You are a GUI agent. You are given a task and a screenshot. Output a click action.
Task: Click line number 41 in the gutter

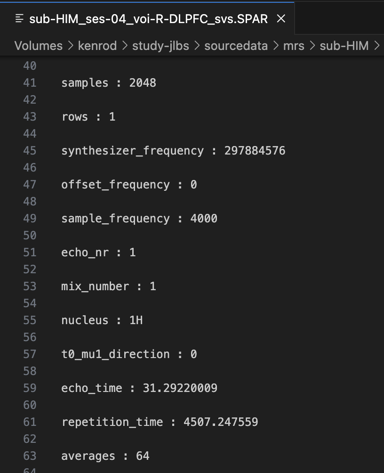pos(30,83)
